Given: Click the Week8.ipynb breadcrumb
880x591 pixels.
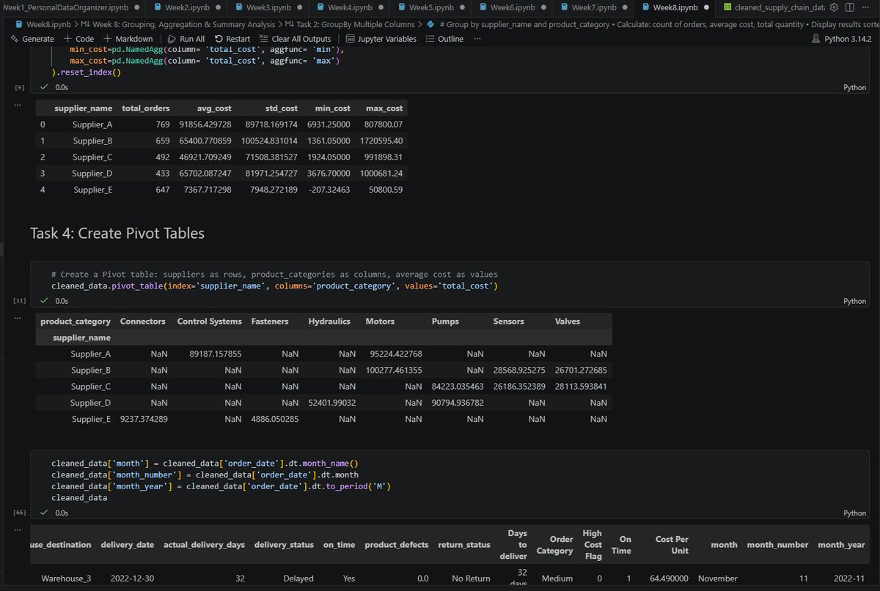Looking at the screenshot, I should click(x=43, y=24).
